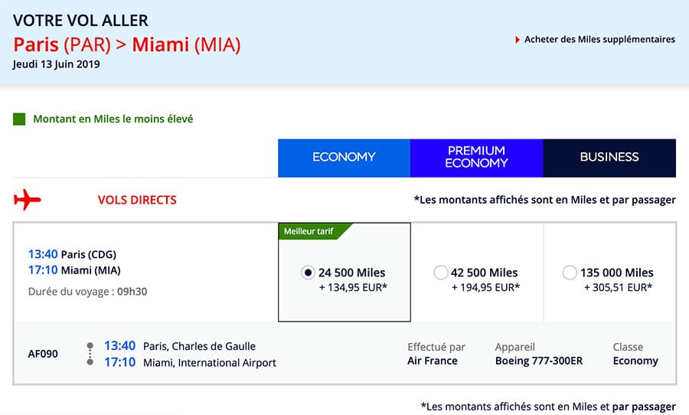Click the Meilleur tarif green badge
Image resolution: width=689 pixels, height=415 pixels.
(310, 231)
